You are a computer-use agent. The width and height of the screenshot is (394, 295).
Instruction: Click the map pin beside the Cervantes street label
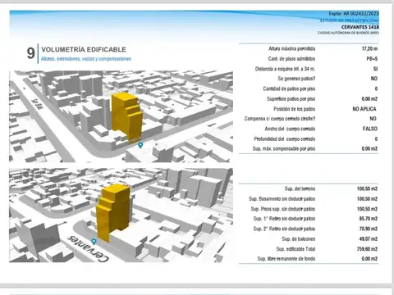pyautogui.click(x=94, y=242)
